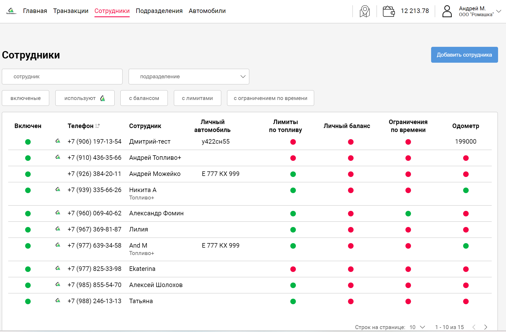Expand Андрей М. account menu
Image resolution: width=506 pixels, height=332 pixels.
(499, 11)
